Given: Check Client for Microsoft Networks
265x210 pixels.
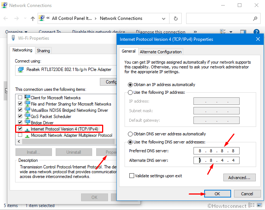Looking at the screenshot, I should (x=20, y=97).
